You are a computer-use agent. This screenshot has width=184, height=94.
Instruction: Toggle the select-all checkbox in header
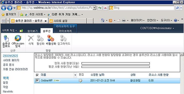point(37,75)
